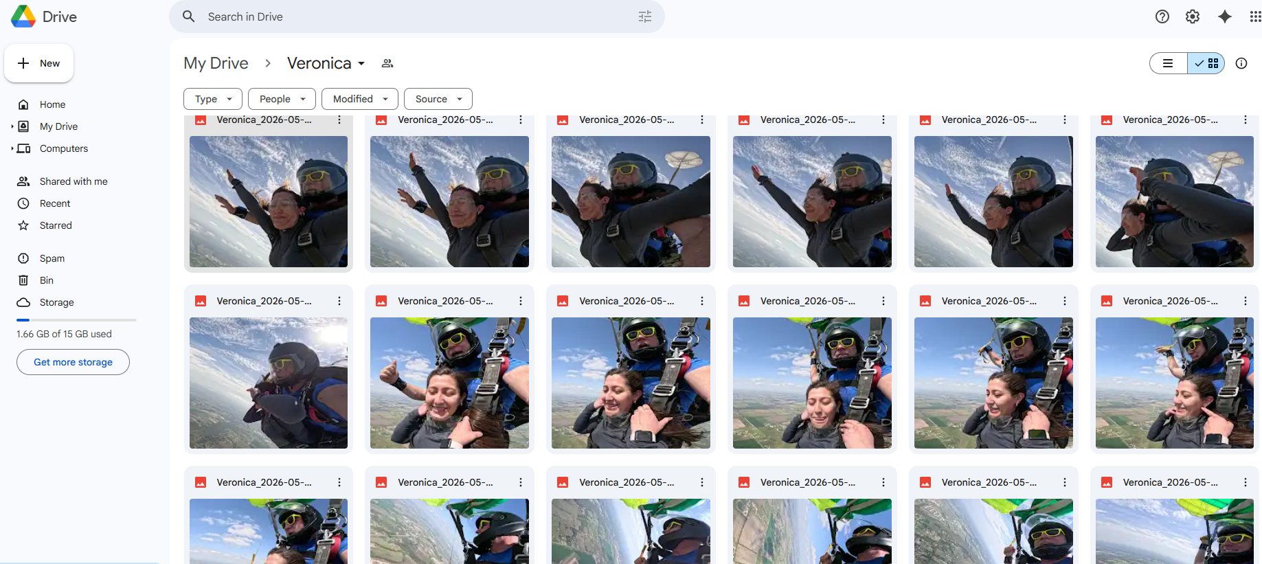Open the Help question mark icon
This screenshot has width=1262, height=564.
pos(1162,16)
